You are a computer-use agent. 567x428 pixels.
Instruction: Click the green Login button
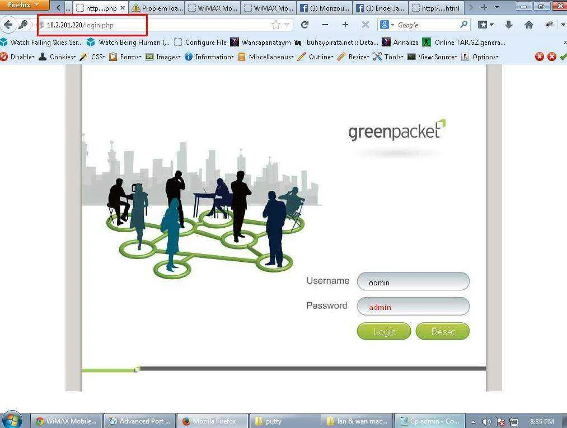(384, 331)
